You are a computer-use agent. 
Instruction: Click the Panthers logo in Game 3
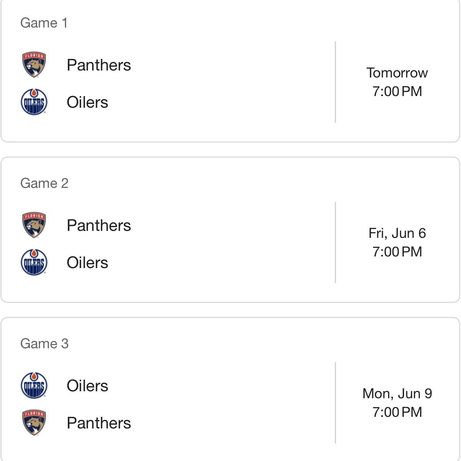click(x=34, y=423)
